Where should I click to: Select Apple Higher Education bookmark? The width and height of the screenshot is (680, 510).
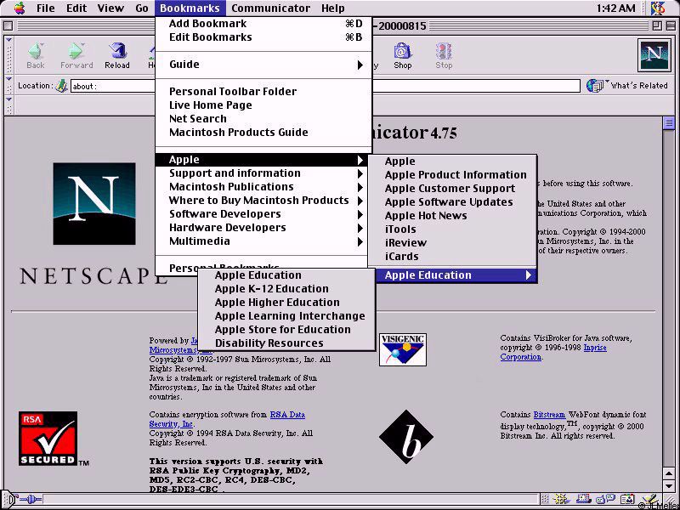pos(286,303)
